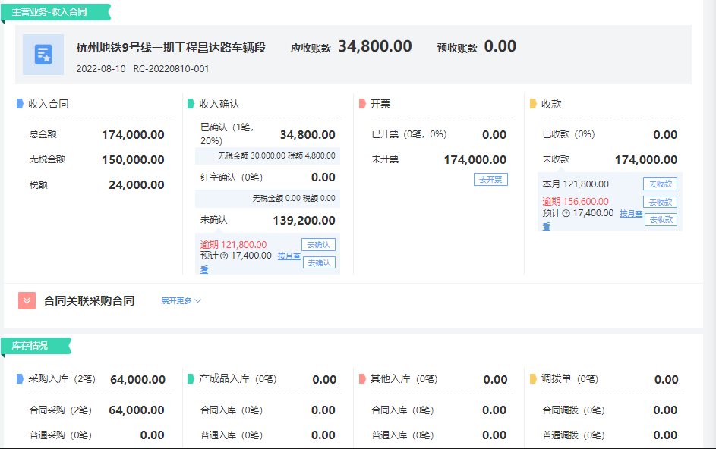Click the 采购入库 (2笔) heading
This screenshot has height=449, width=716.
point(62,378)
